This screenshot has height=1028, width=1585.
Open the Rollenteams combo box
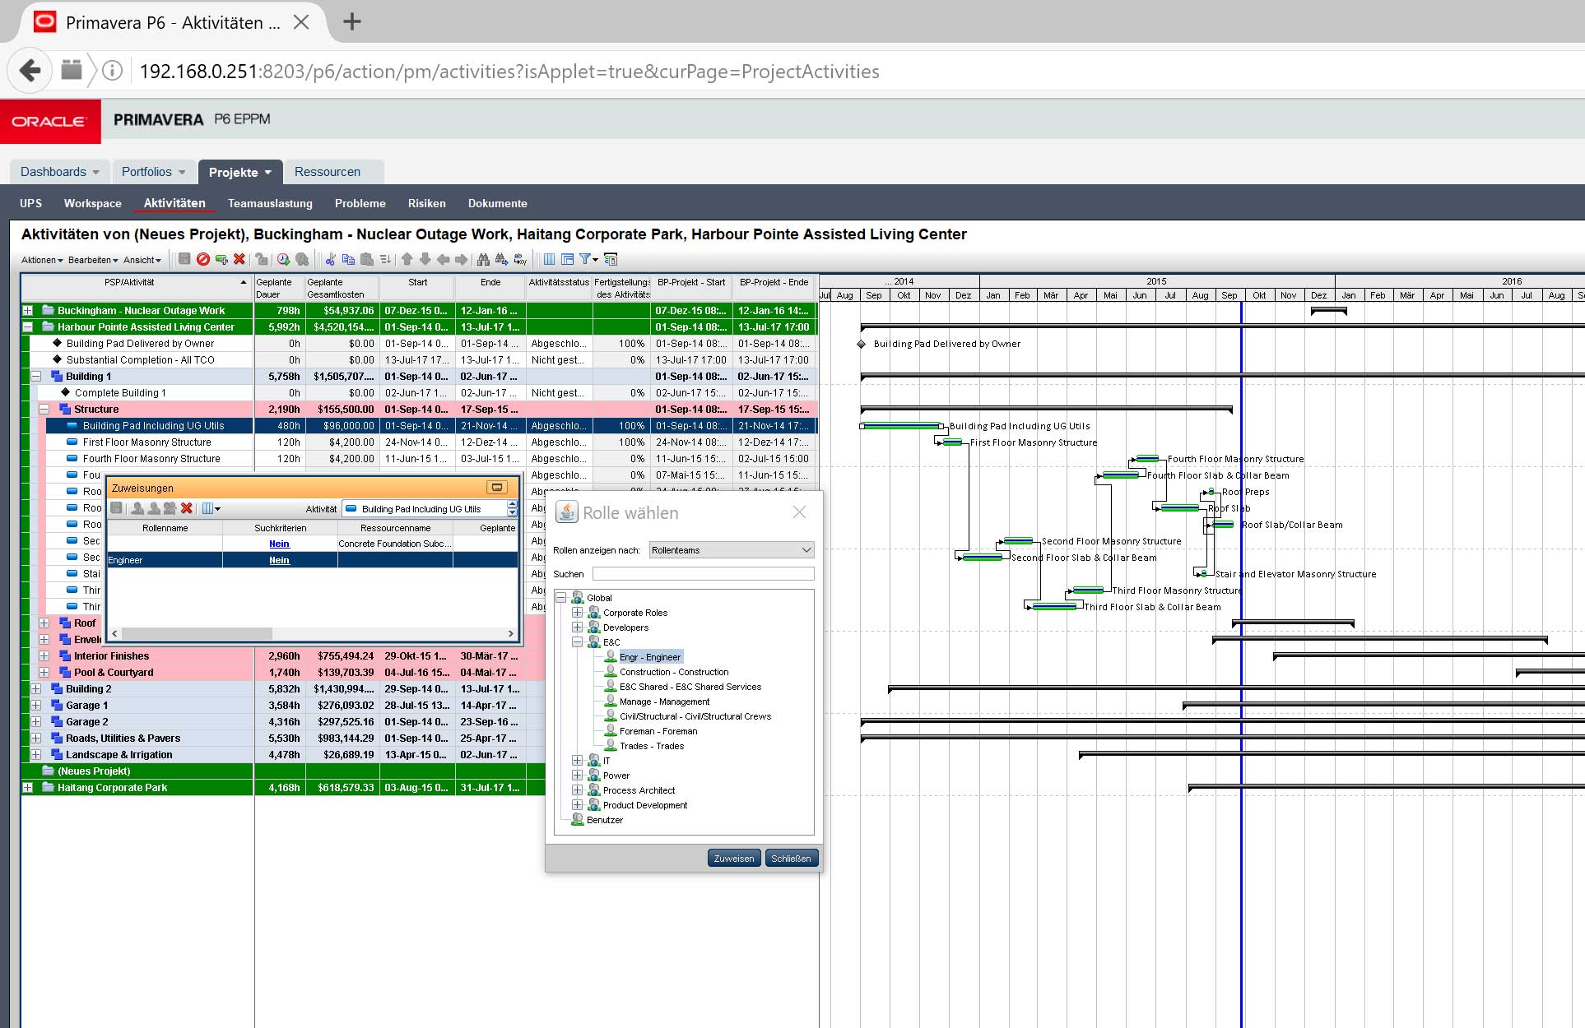pos(732,550)
